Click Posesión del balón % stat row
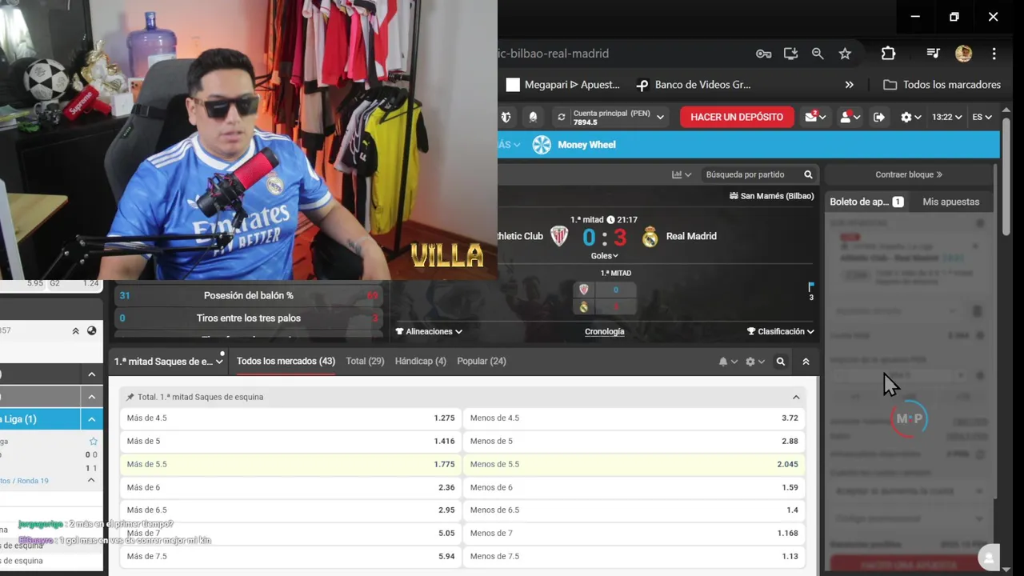Image resolution: width=1024 pixels, height=576 pixels. (248, 295)
